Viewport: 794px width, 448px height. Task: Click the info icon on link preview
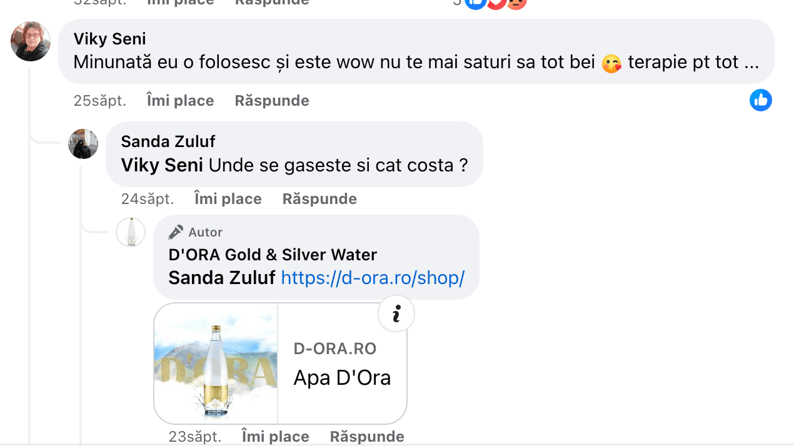pos(396,313)
